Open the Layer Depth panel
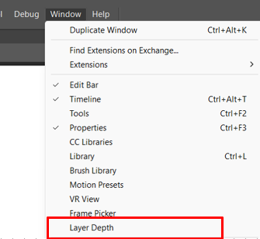The width and height of the screenshot is (260, 239). 155,228
